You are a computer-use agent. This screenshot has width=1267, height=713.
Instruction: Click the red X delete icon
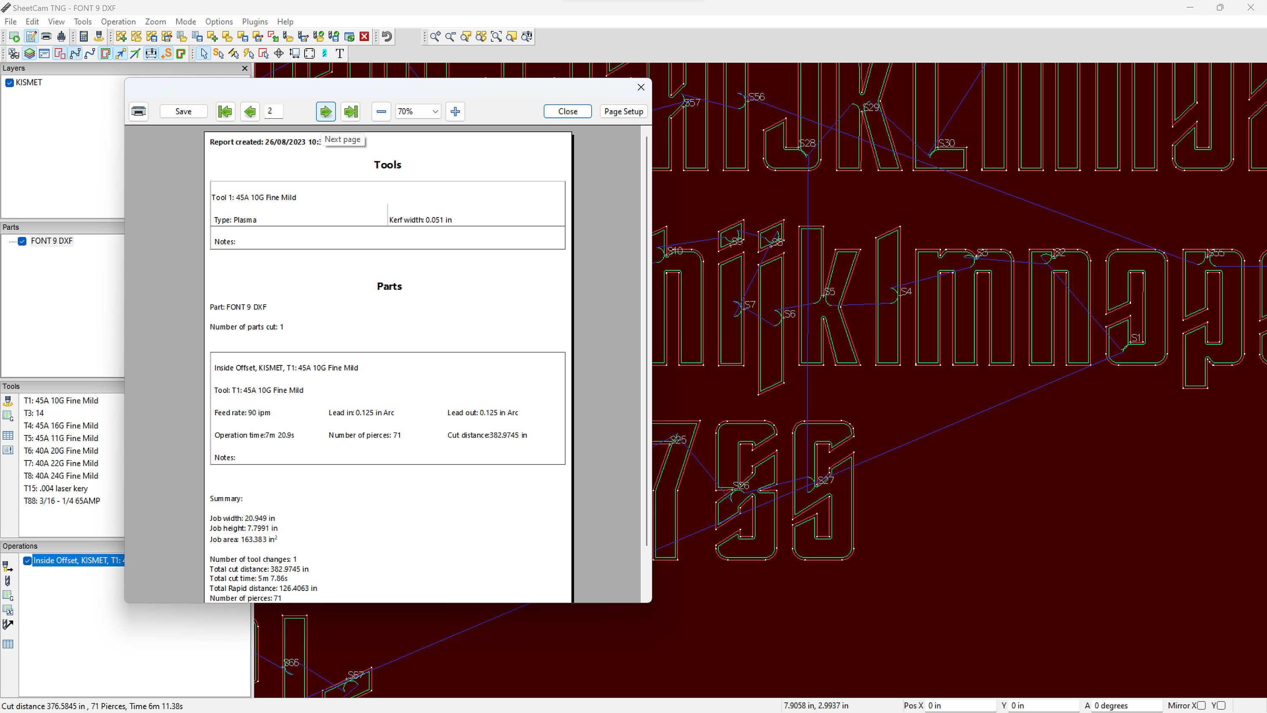(364, 36)
